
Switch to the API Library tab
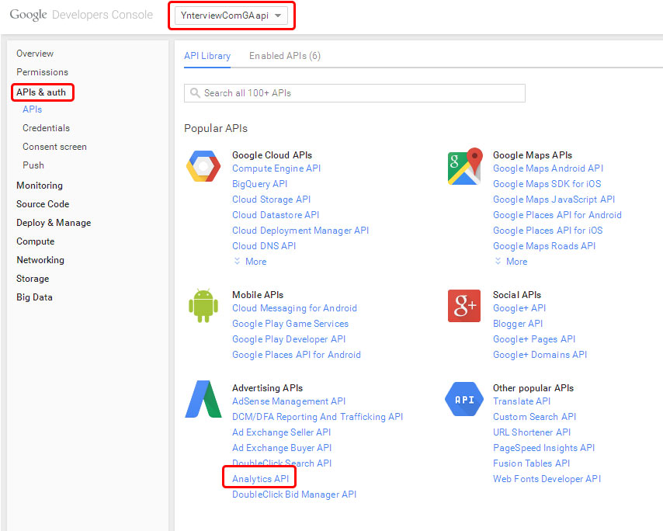[207, 56]
